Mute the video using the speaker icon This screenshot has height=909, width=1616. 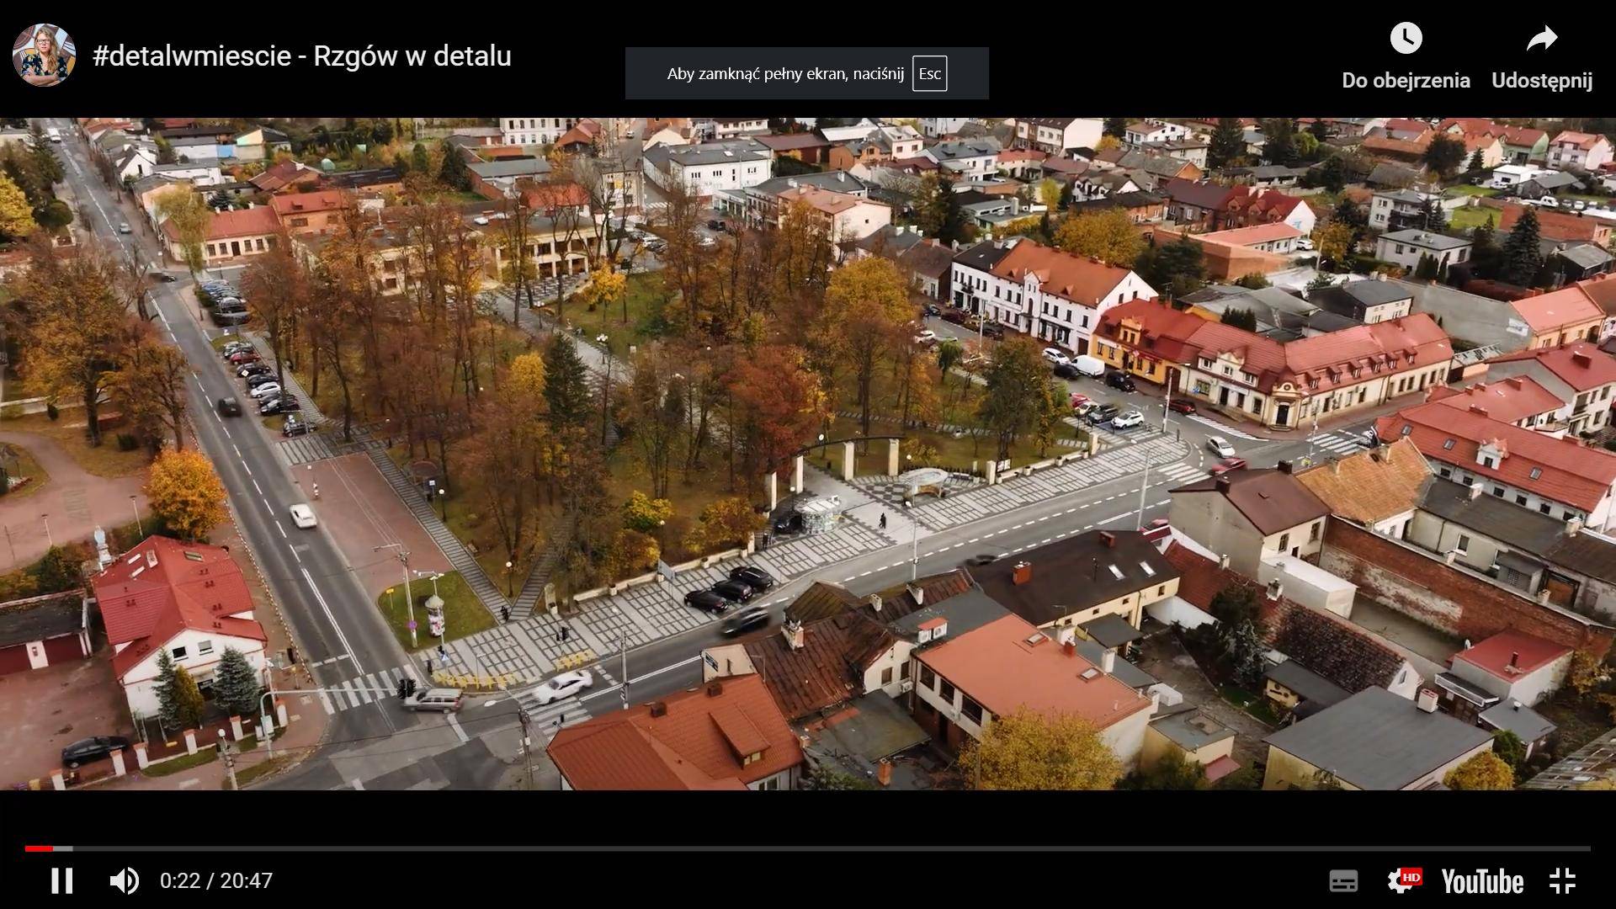pyautogui.click(x=125, y=881)
